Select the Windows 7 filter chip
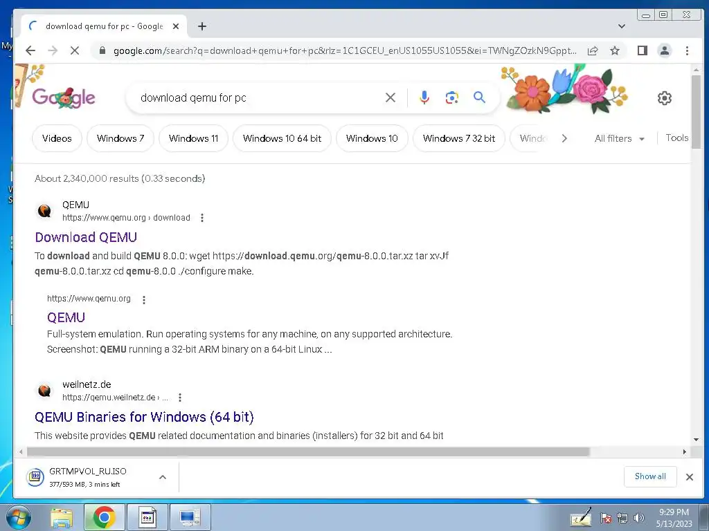The image size is (709, 531). (x=120, y=138)
